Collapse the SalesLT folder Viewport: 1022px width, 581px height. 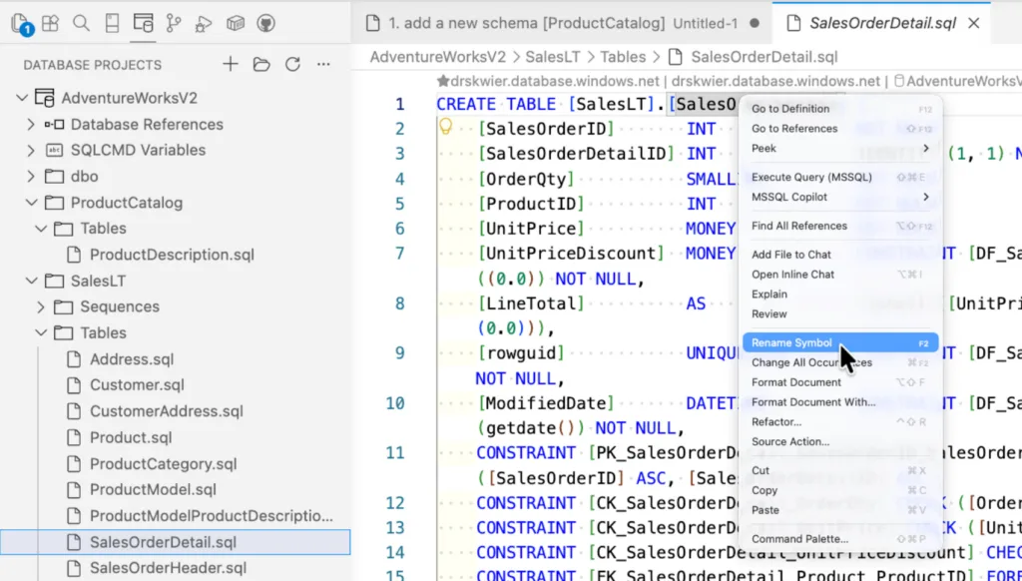(31, 282)
